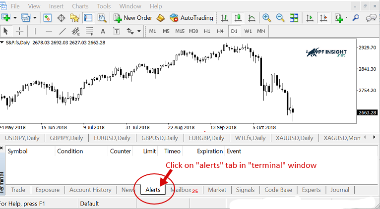Expand the new chart dropdown arrow
The width and height of the screenshot is (380, 209).
point(15,18)
